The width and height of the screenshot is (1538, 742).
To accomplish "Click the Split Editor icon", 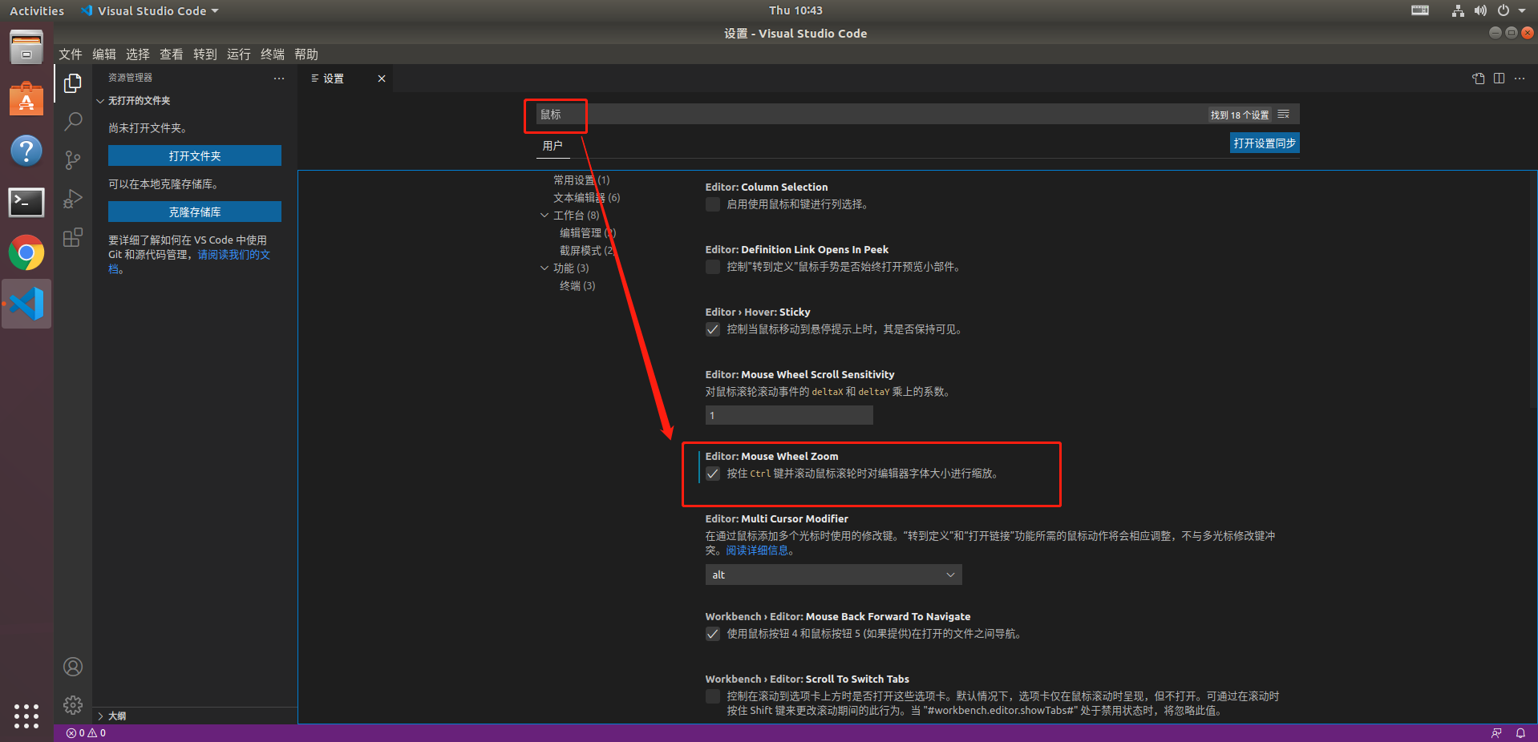I will pyautogui.click(x=1499, y=79).
